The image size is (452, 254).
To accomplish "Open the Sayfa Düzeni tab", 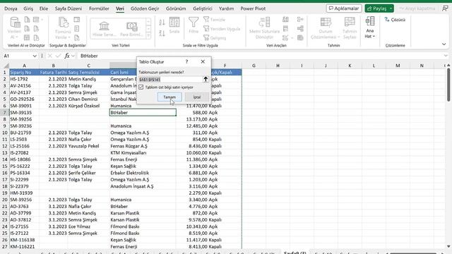I will 69,8.
